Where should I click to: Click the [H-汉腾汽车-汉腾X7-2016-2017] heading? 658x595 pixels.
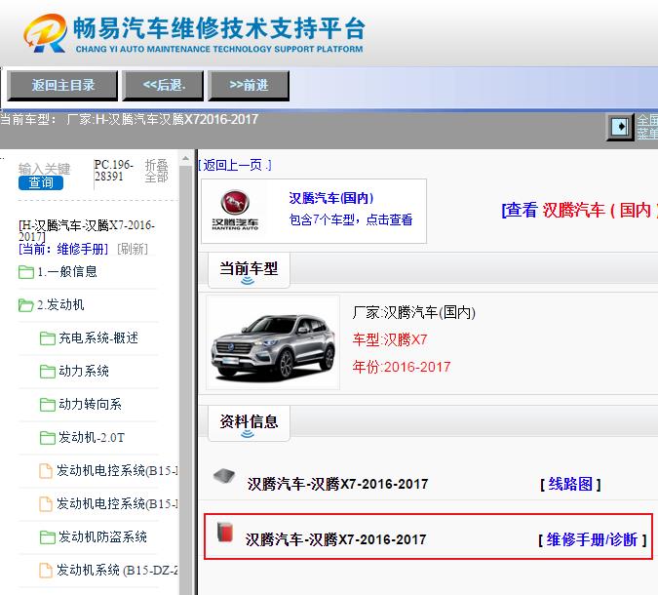(87, 230)
